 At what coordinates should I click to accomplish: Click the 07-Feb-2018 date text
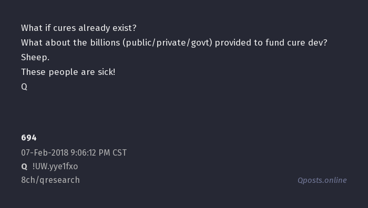[x=45, y=153]
